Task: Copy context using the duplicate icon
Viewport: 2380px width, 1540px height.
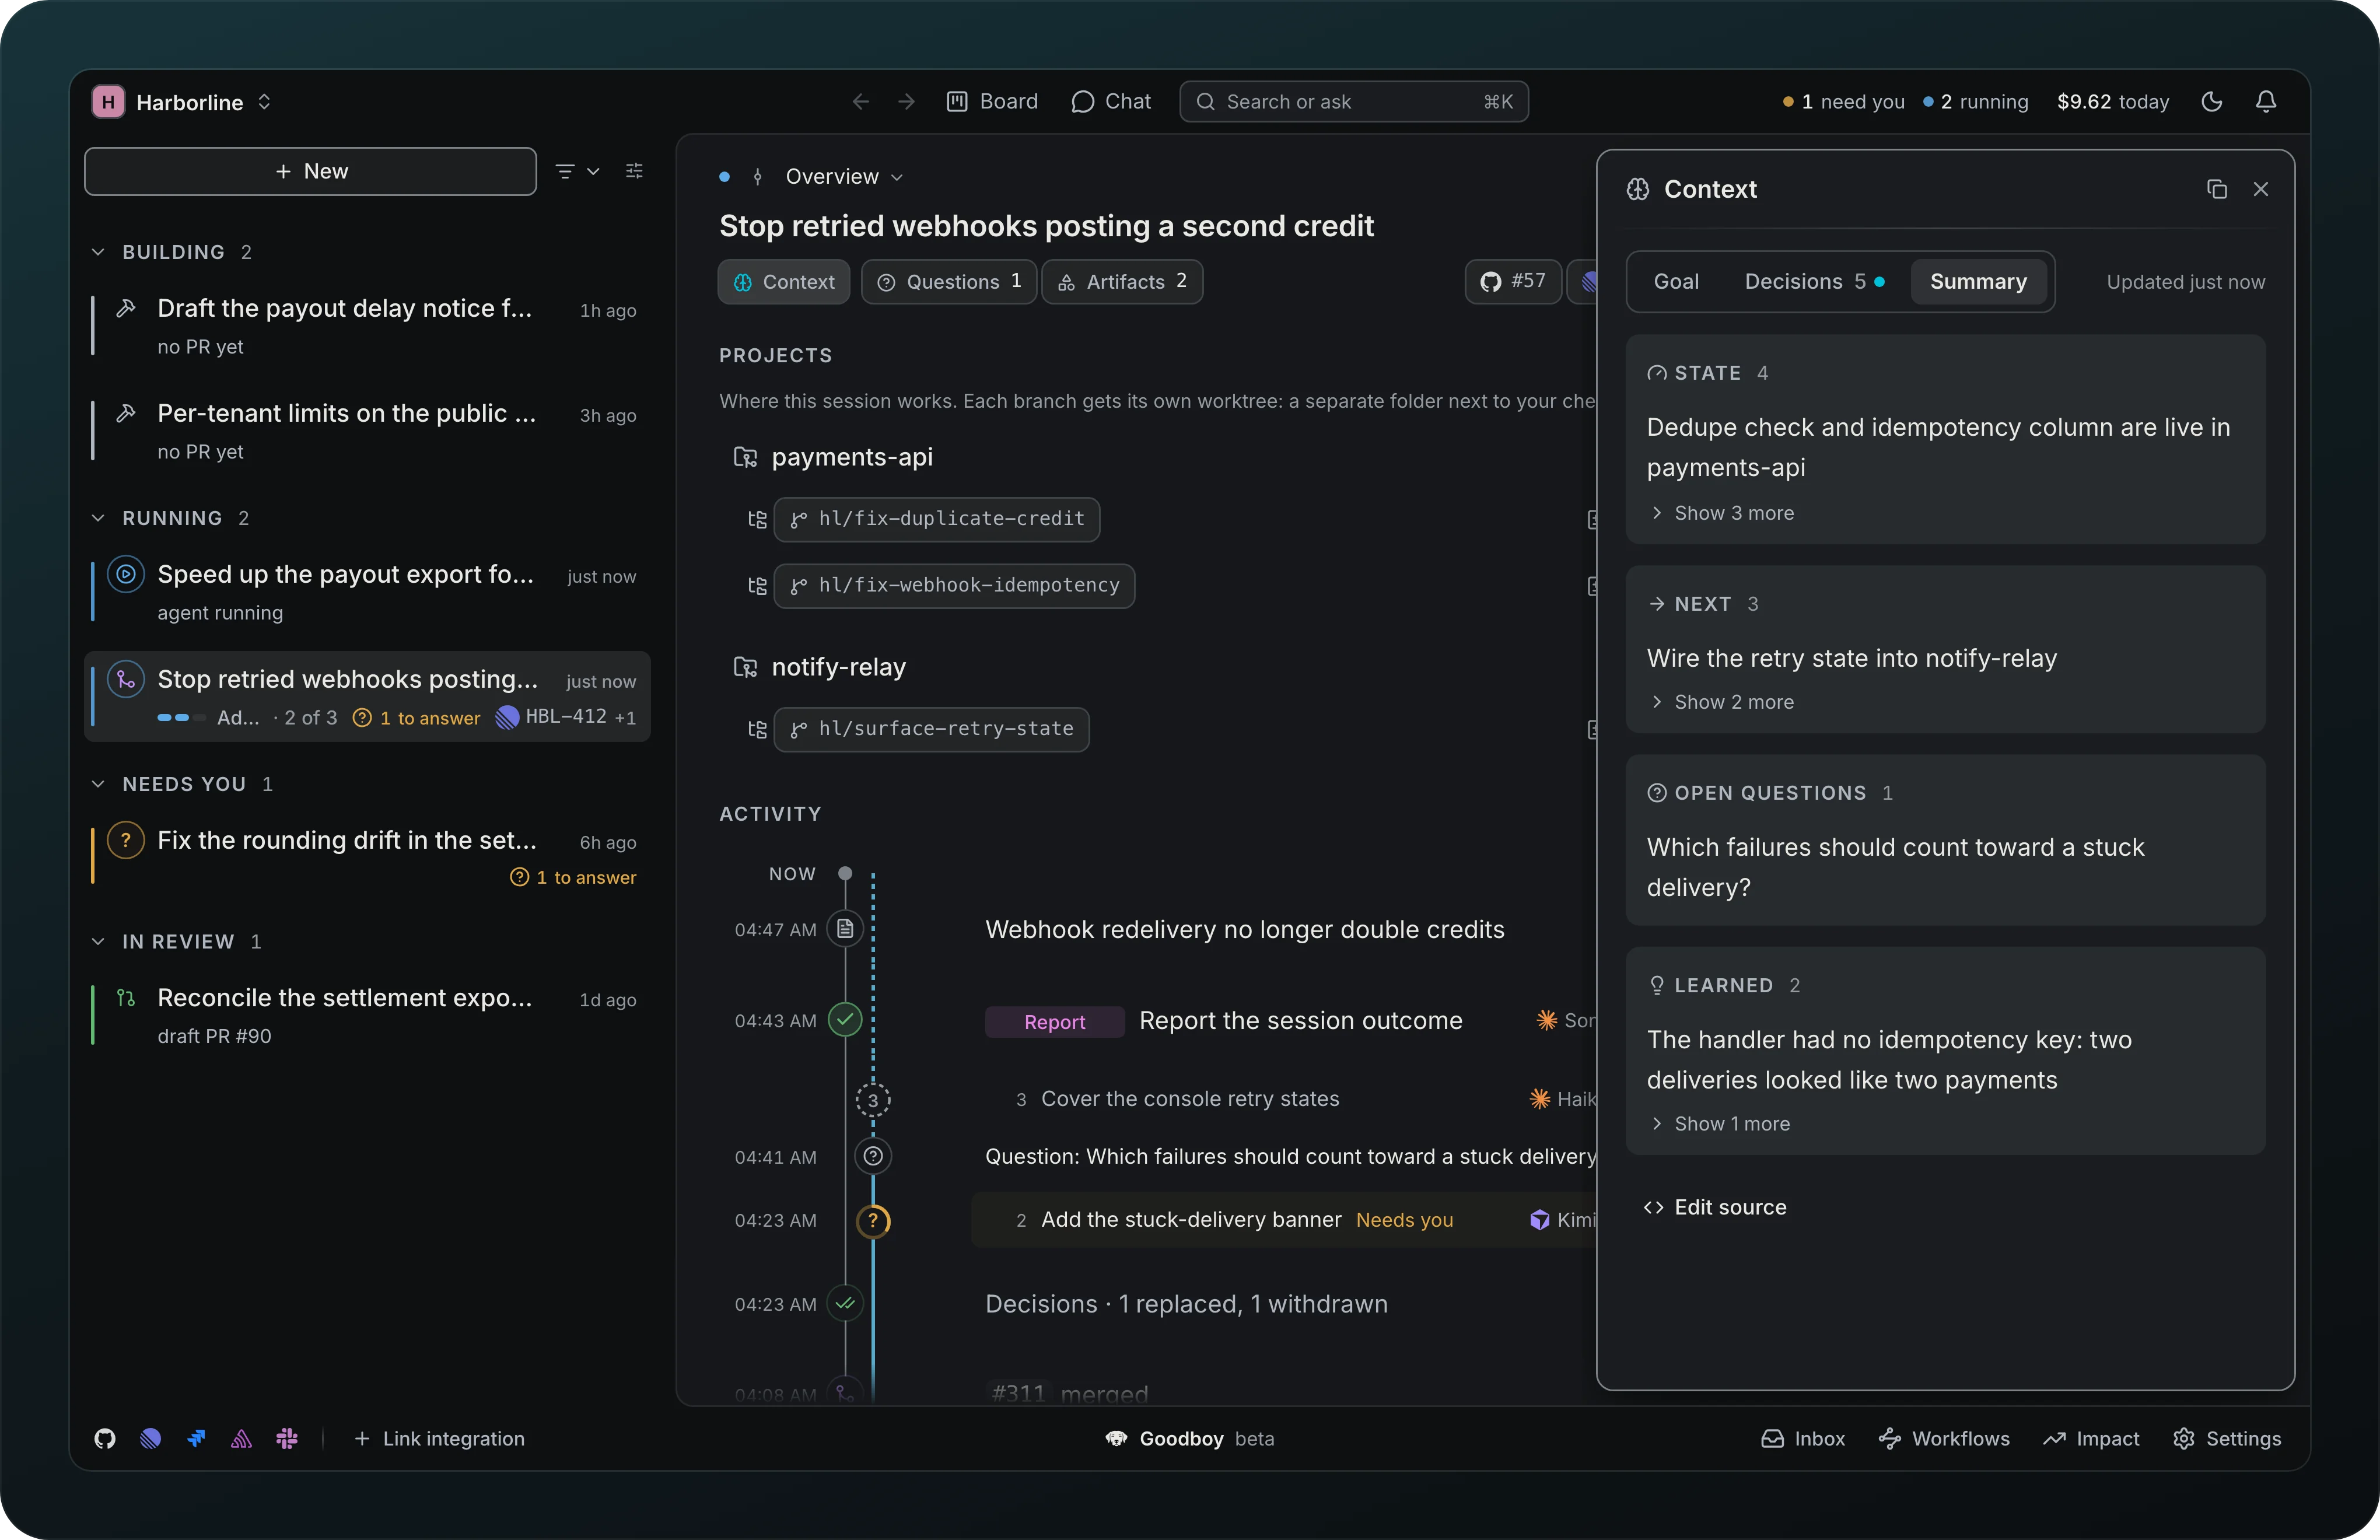Action: (x=2216, y=189)
